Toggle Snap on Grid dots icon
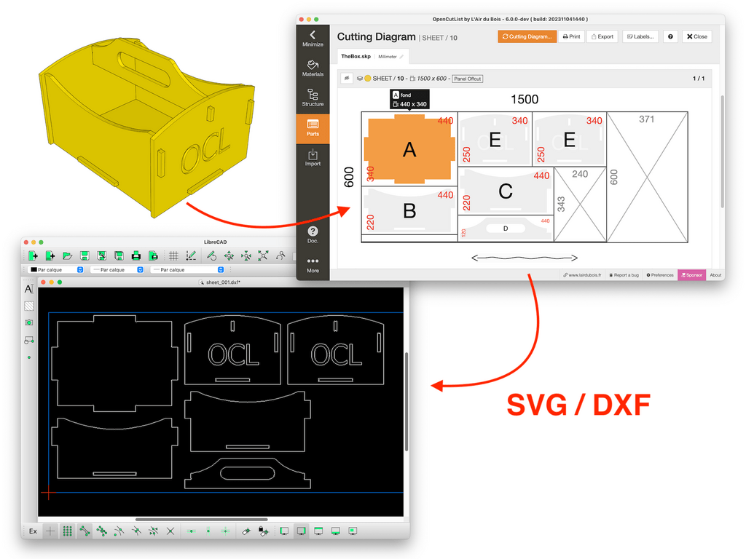The width and height of the screenshot is (746, 559). point(67,531)
